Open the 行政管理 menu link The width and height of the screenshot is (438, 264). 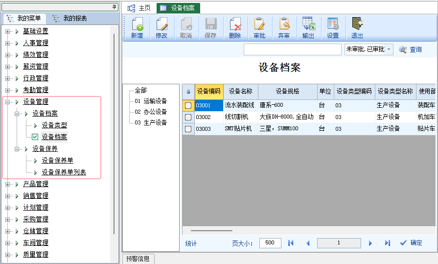click(36, 78)
